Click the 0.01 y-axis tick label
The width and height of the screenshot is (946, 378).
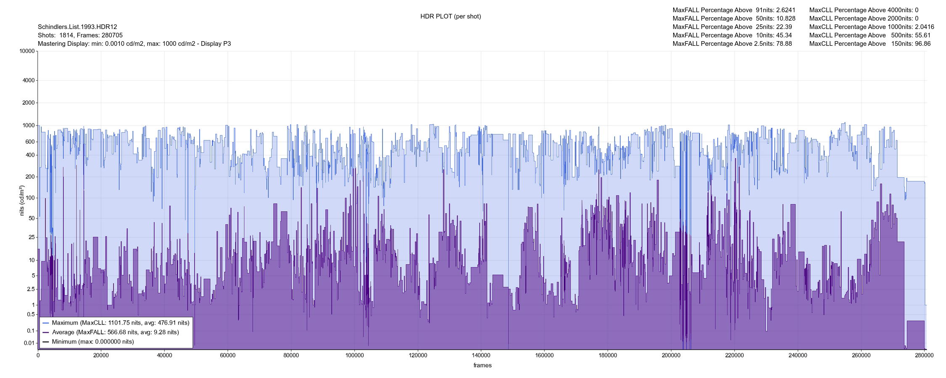click(29, 343)
